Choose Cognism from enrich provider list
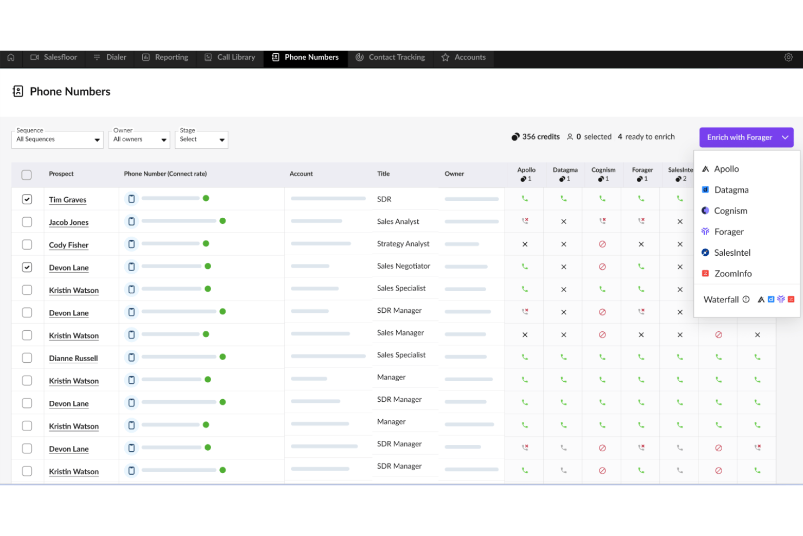The height and width of the screenshot is (536, 803). click(747, 211)
